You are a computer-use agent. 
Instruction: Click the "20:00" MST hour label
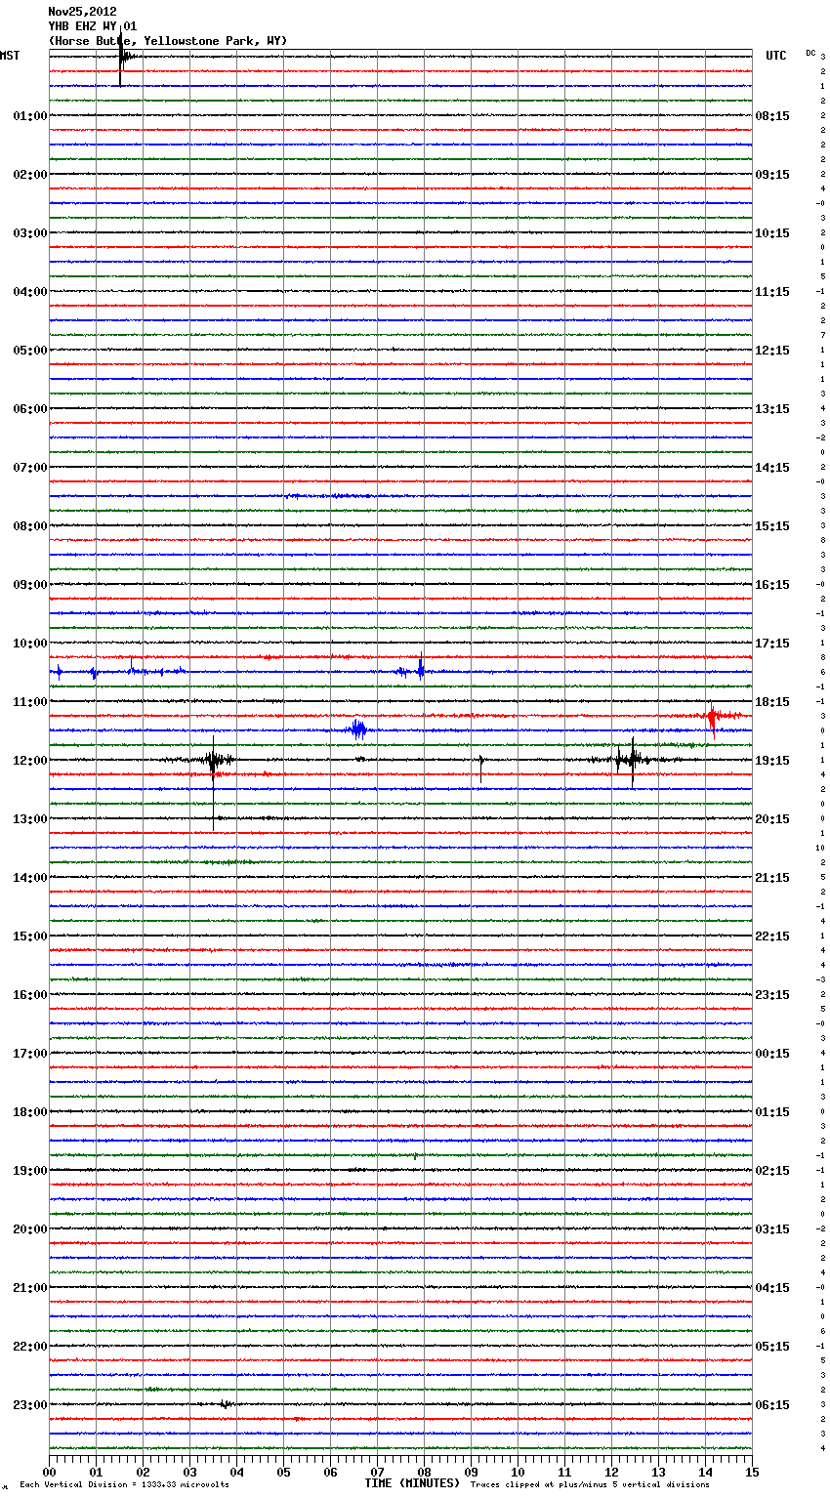pyautogui.click(x=30, y=1229)
